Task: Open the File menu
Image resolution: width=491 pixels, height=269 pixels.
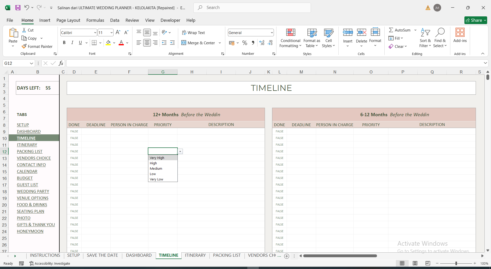Action: 10,20
